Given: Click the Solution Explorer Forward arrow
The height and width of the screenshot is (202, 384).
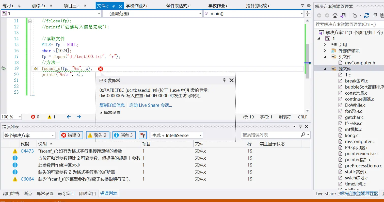Looking at the screenshot, I should point(327,15).
